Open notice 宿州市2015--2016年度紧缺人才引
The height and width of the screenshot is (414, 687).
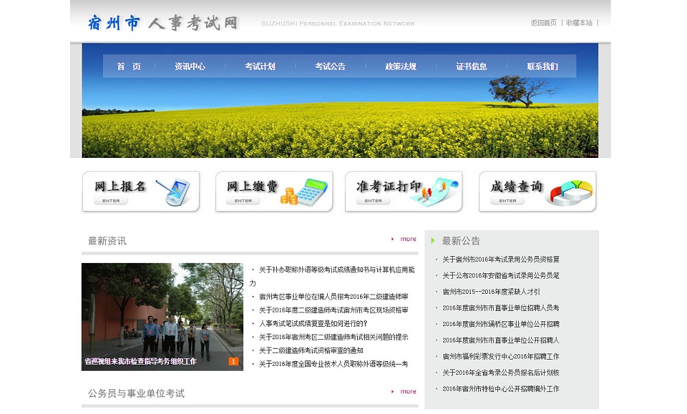click(491, 292)
